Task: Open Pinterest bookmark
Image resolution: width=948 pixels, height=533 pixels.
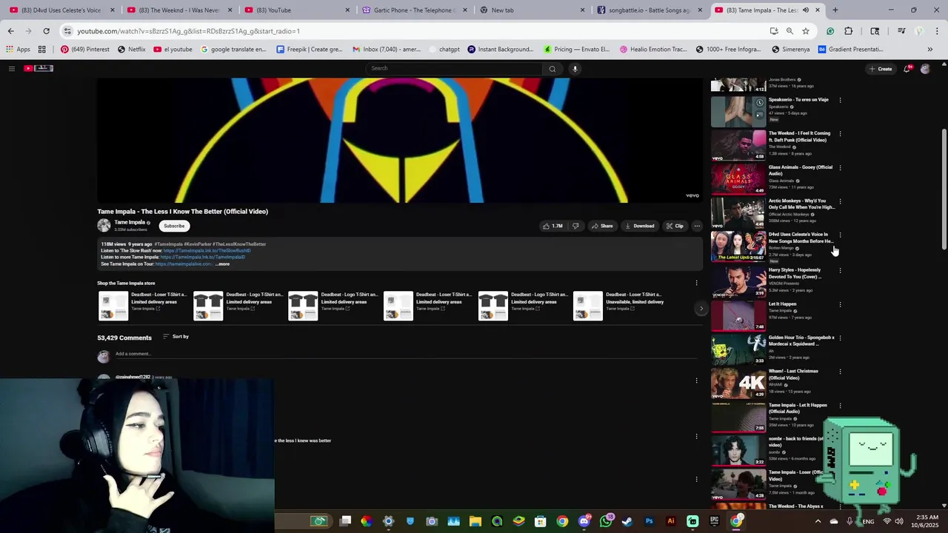Action: point(85,49)
